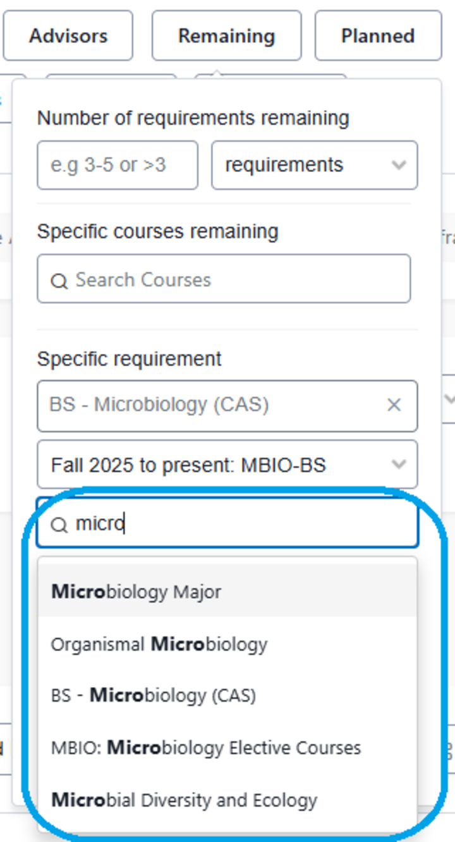This screenshot has width=455, height=842.
Task: Click the requirements count input field
Action: [117, 165]
